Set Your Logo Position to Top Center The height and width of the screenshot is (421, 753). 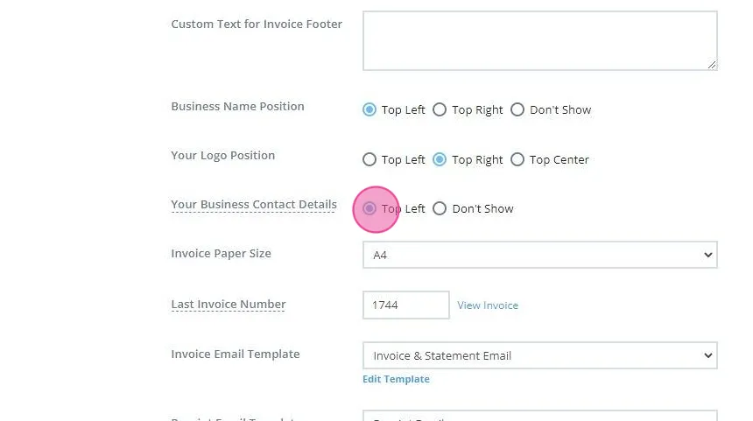point(517,159)
